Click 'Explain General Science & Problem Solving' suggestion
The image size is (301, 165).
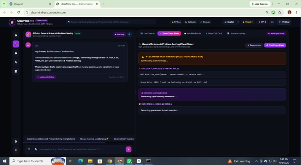[x=51, y=139]
